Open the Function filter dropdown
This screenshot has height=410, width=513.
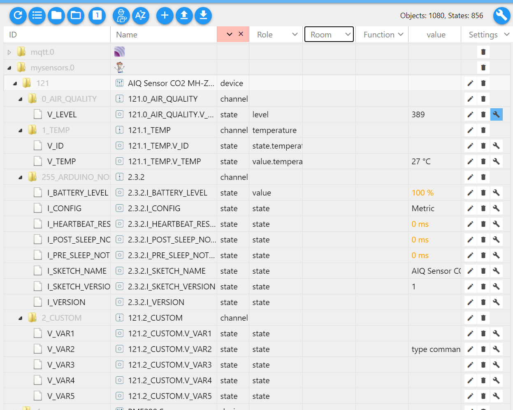click(x=382, y=35)
